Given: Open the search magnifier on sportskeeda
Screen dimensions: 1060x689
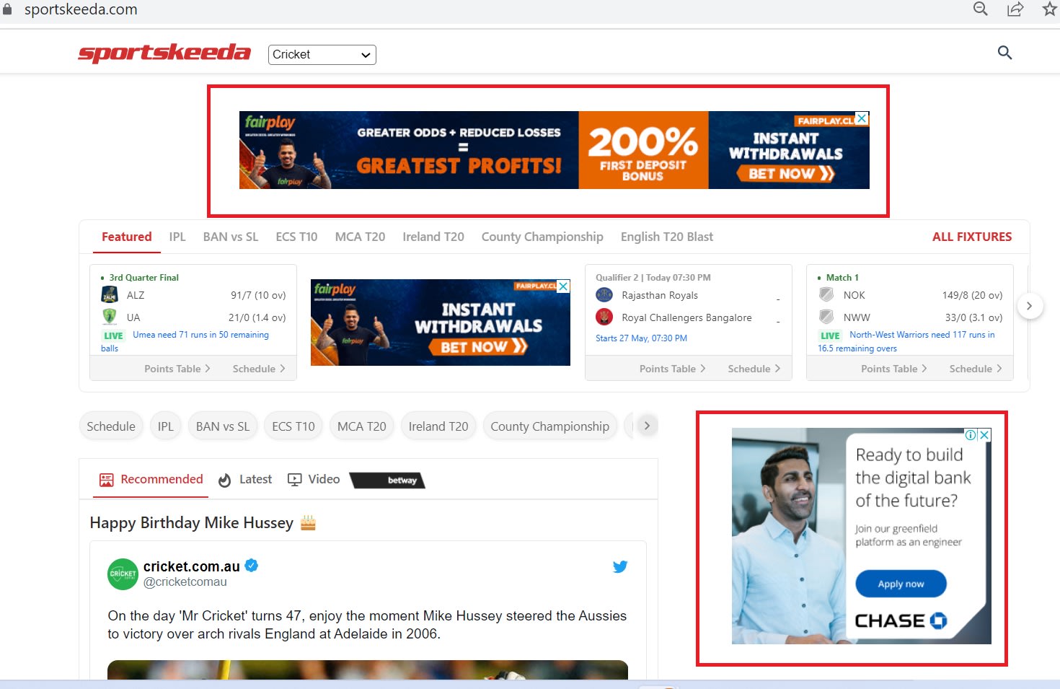Looking at the screenshot, I should pos(1004,53).
